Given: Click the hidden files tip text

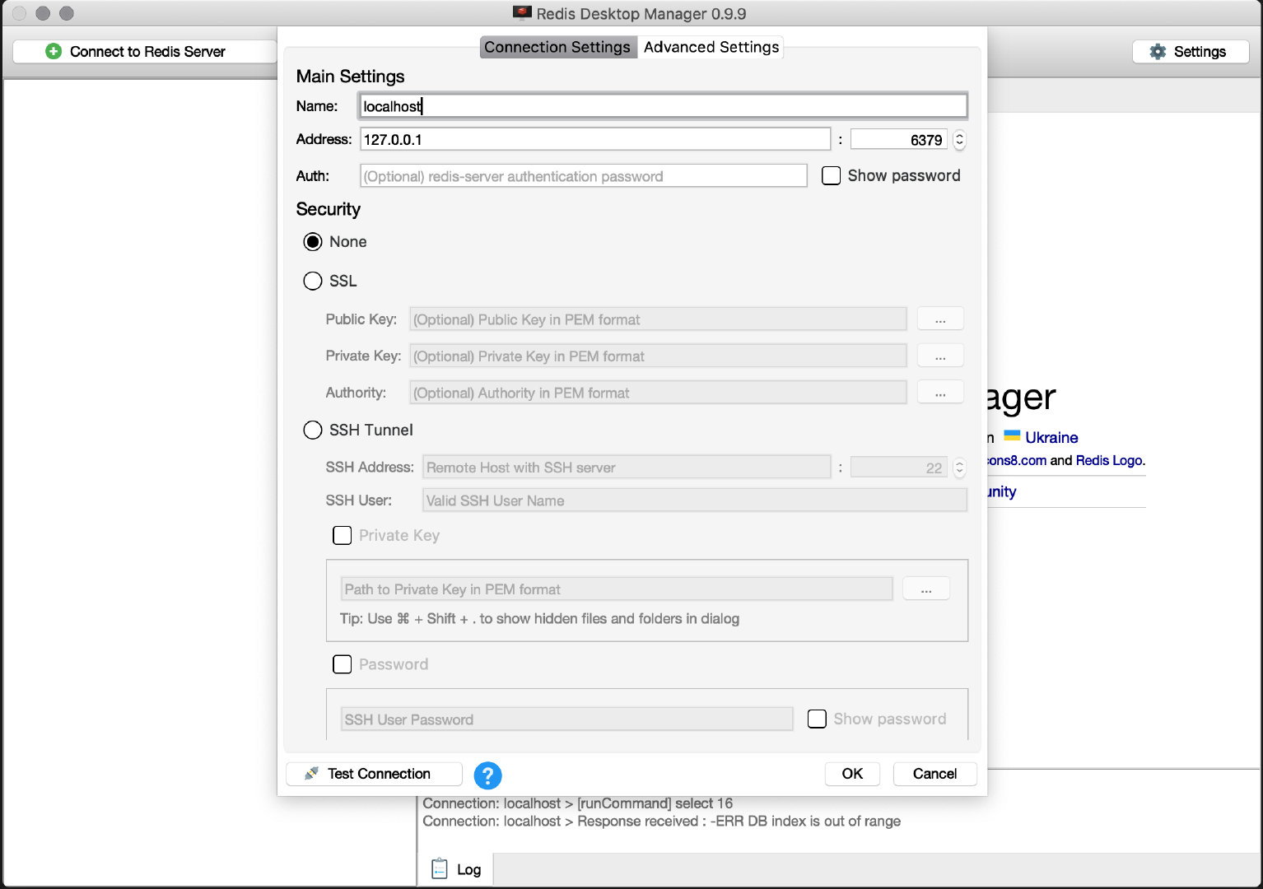Looking at the screenshot, I should (539, 619).
